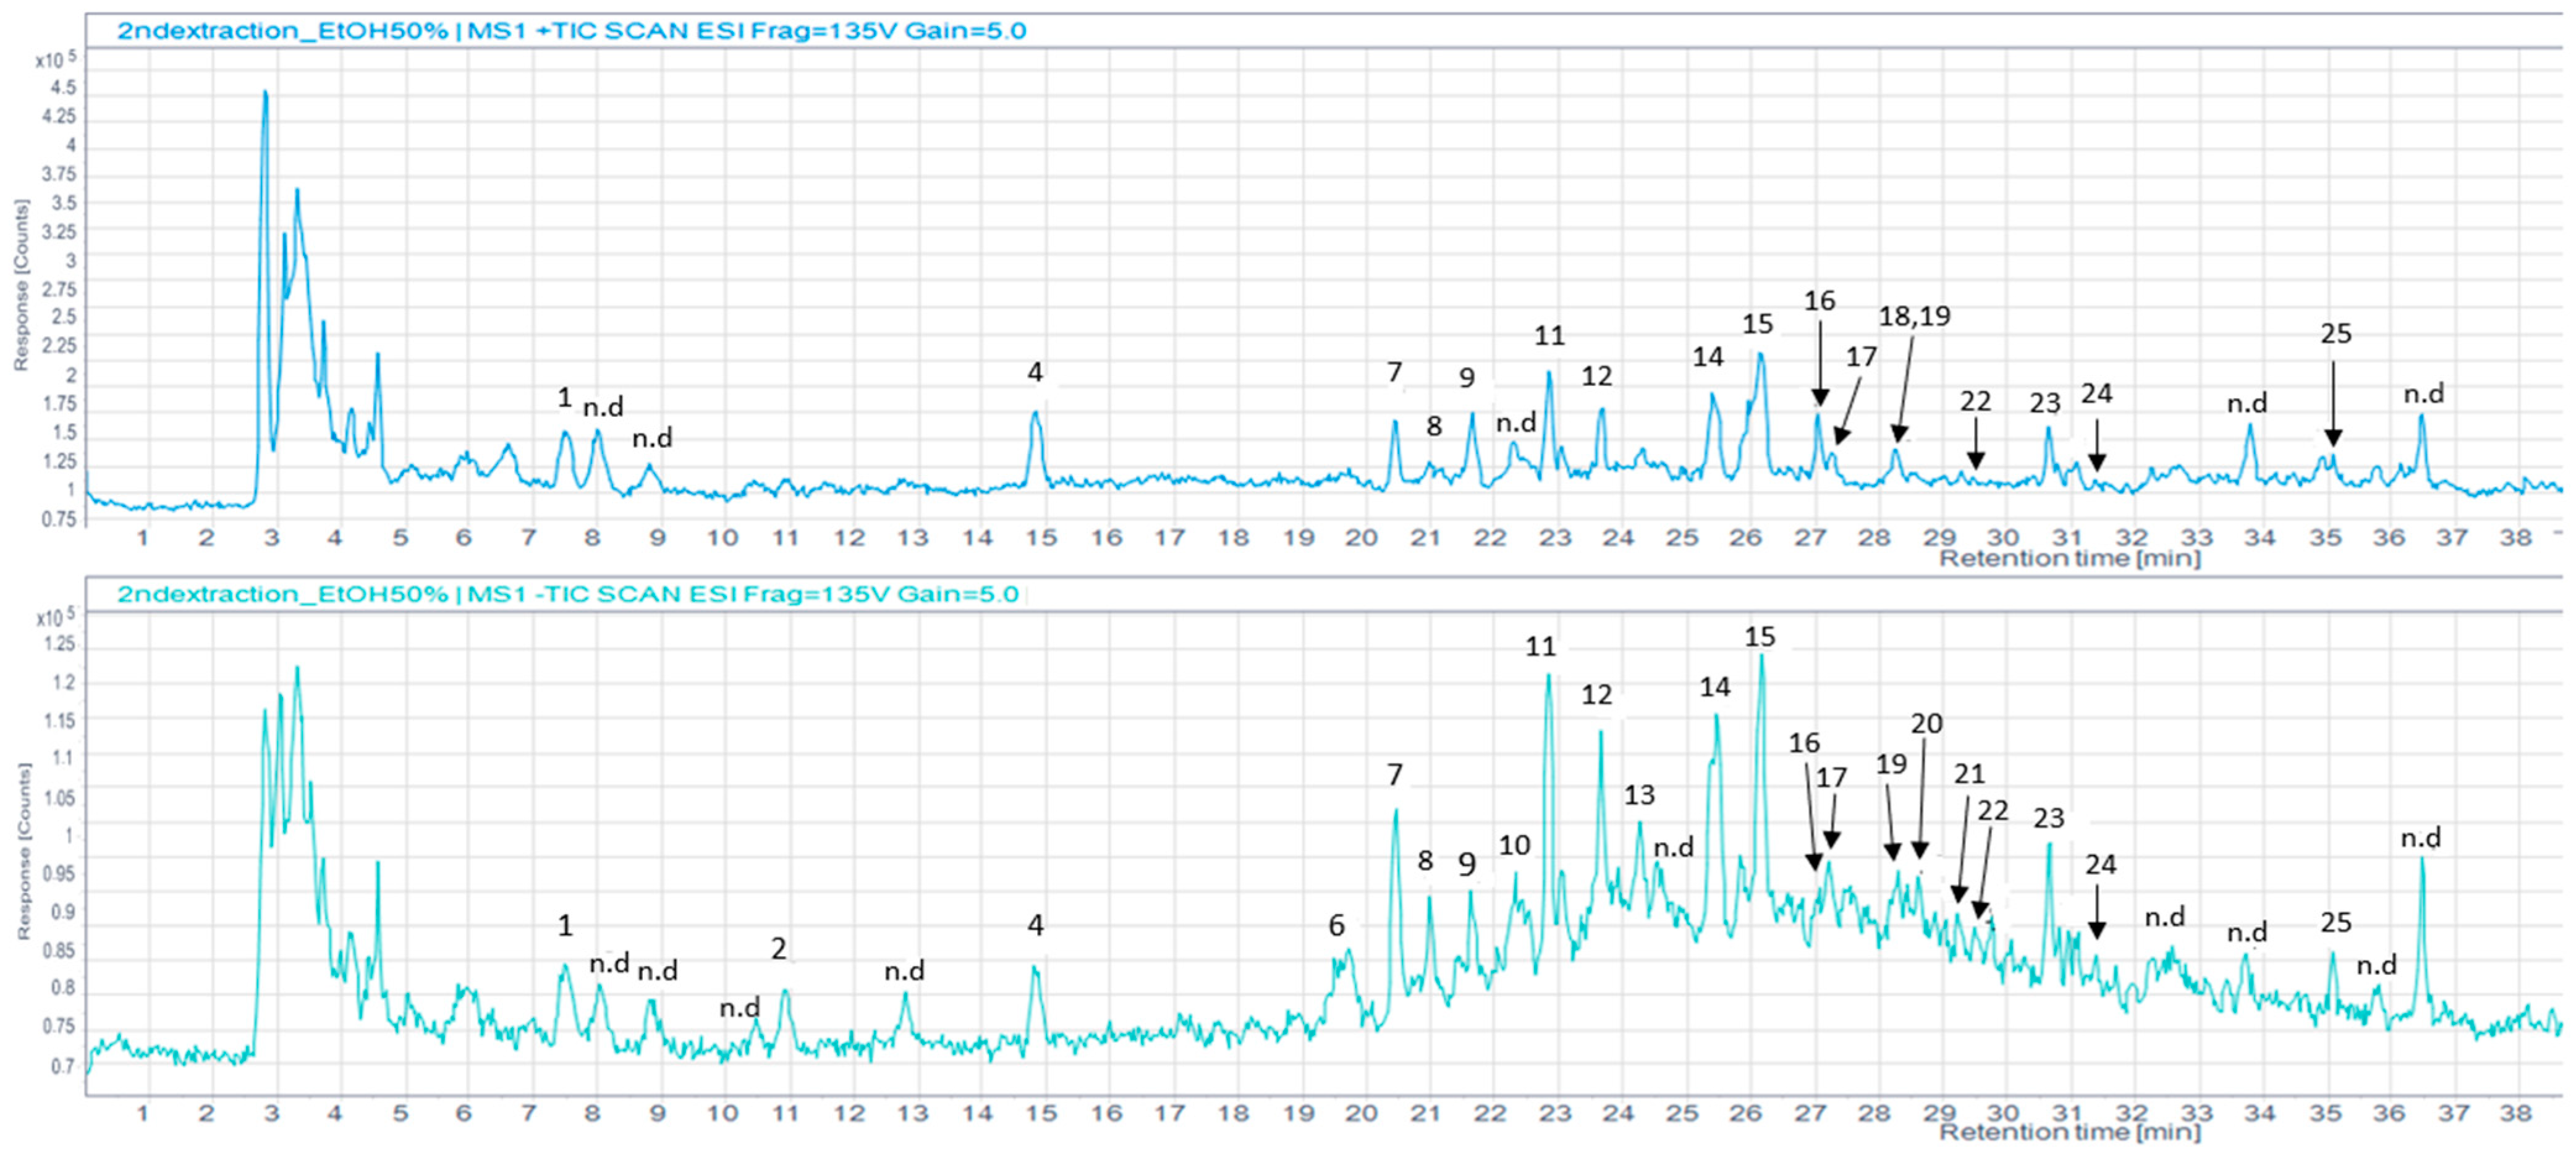Click peak label 18,19 in top chromatogram
This screenshot has width=2576, height=1155.
(1914, 317)
